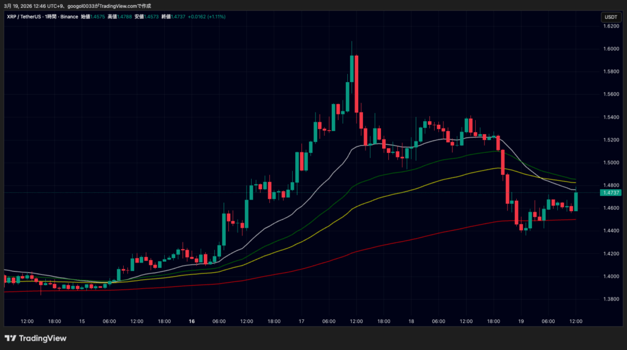This screenshot has width=627, height=350.
Task: Click the 1.3800 price axis label
Action: 610,299
